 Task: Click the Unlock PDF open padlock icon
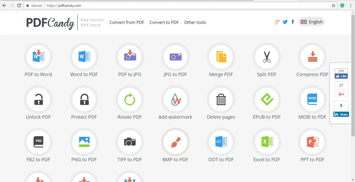[38, 99]
